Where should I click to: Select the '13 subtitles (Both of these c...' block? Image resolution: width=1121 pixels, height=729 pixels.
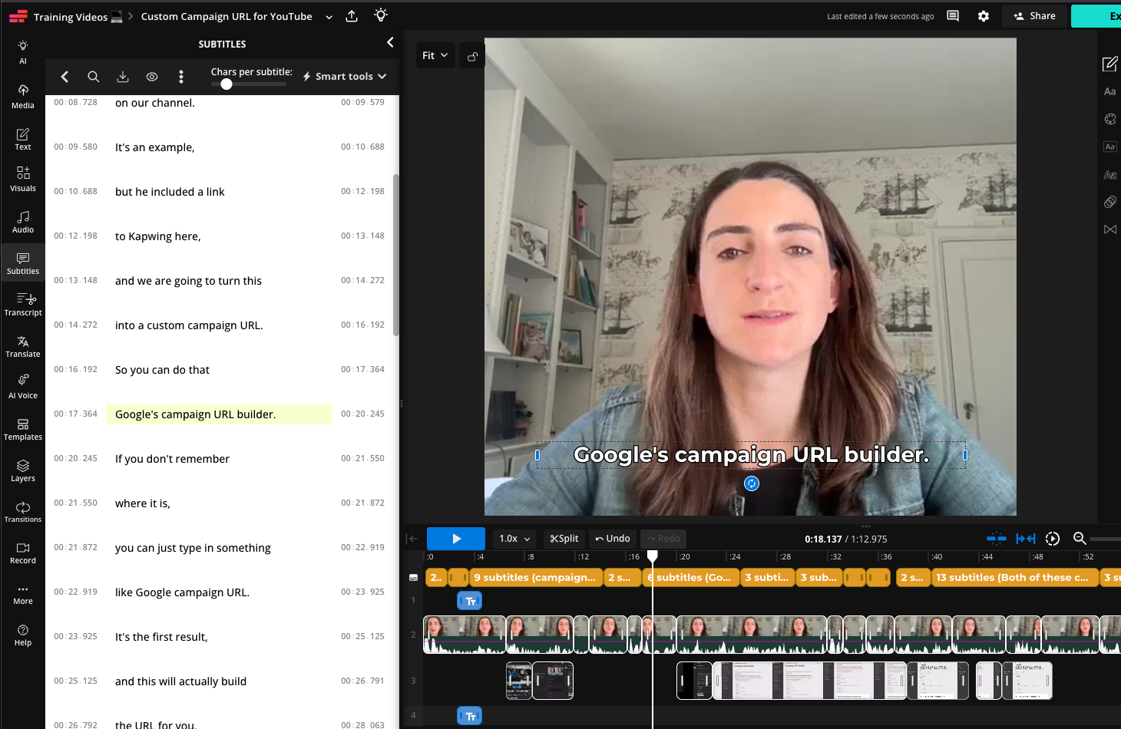1014,578
